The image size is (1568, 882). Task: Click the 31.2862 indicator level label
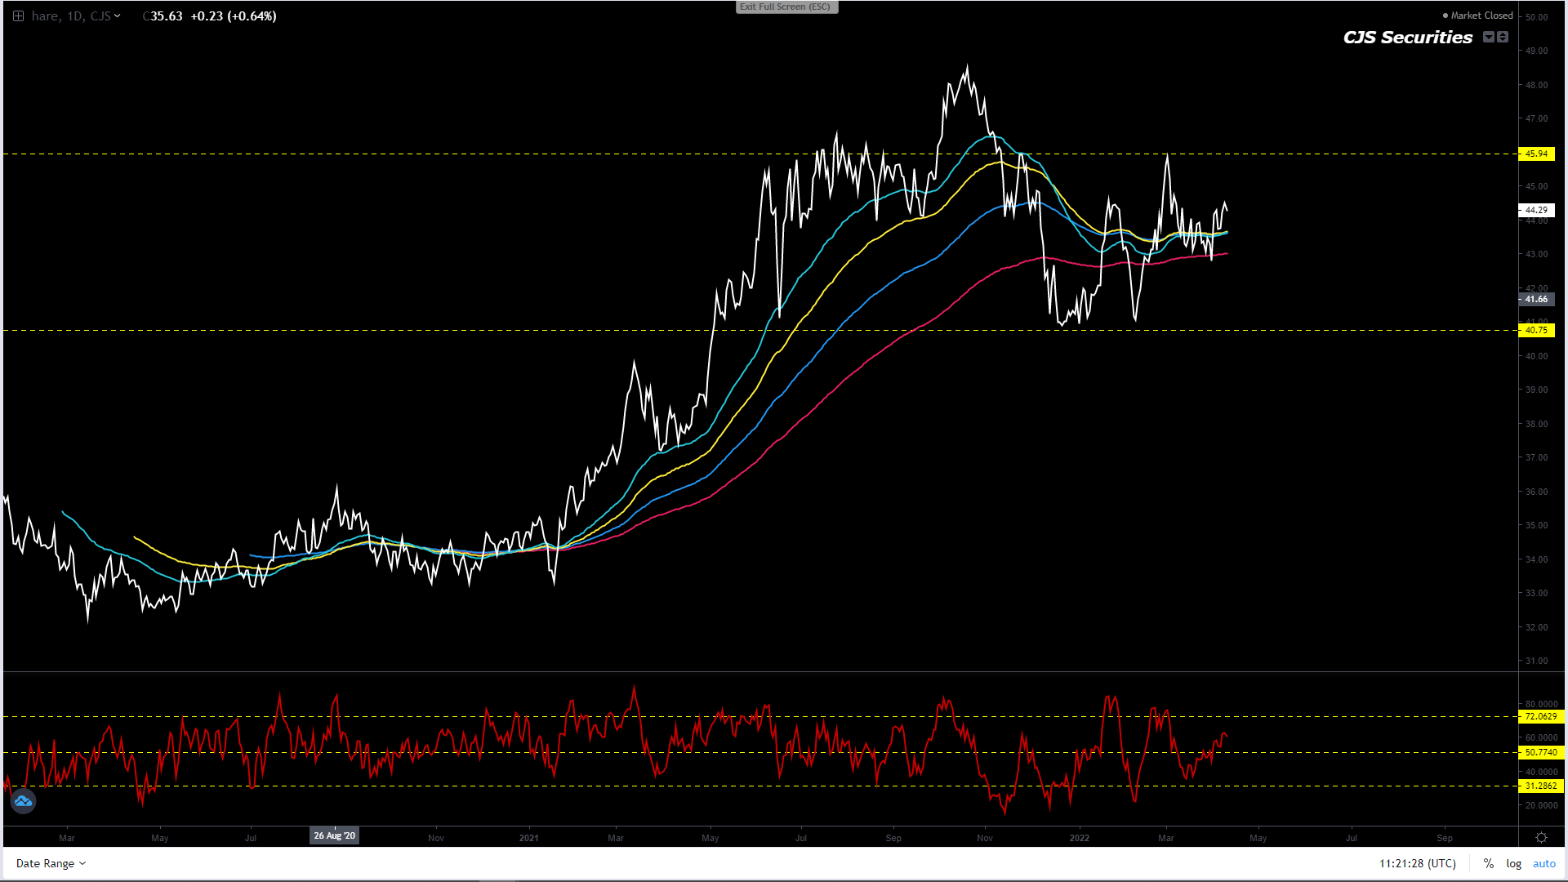click(1540, 786)
